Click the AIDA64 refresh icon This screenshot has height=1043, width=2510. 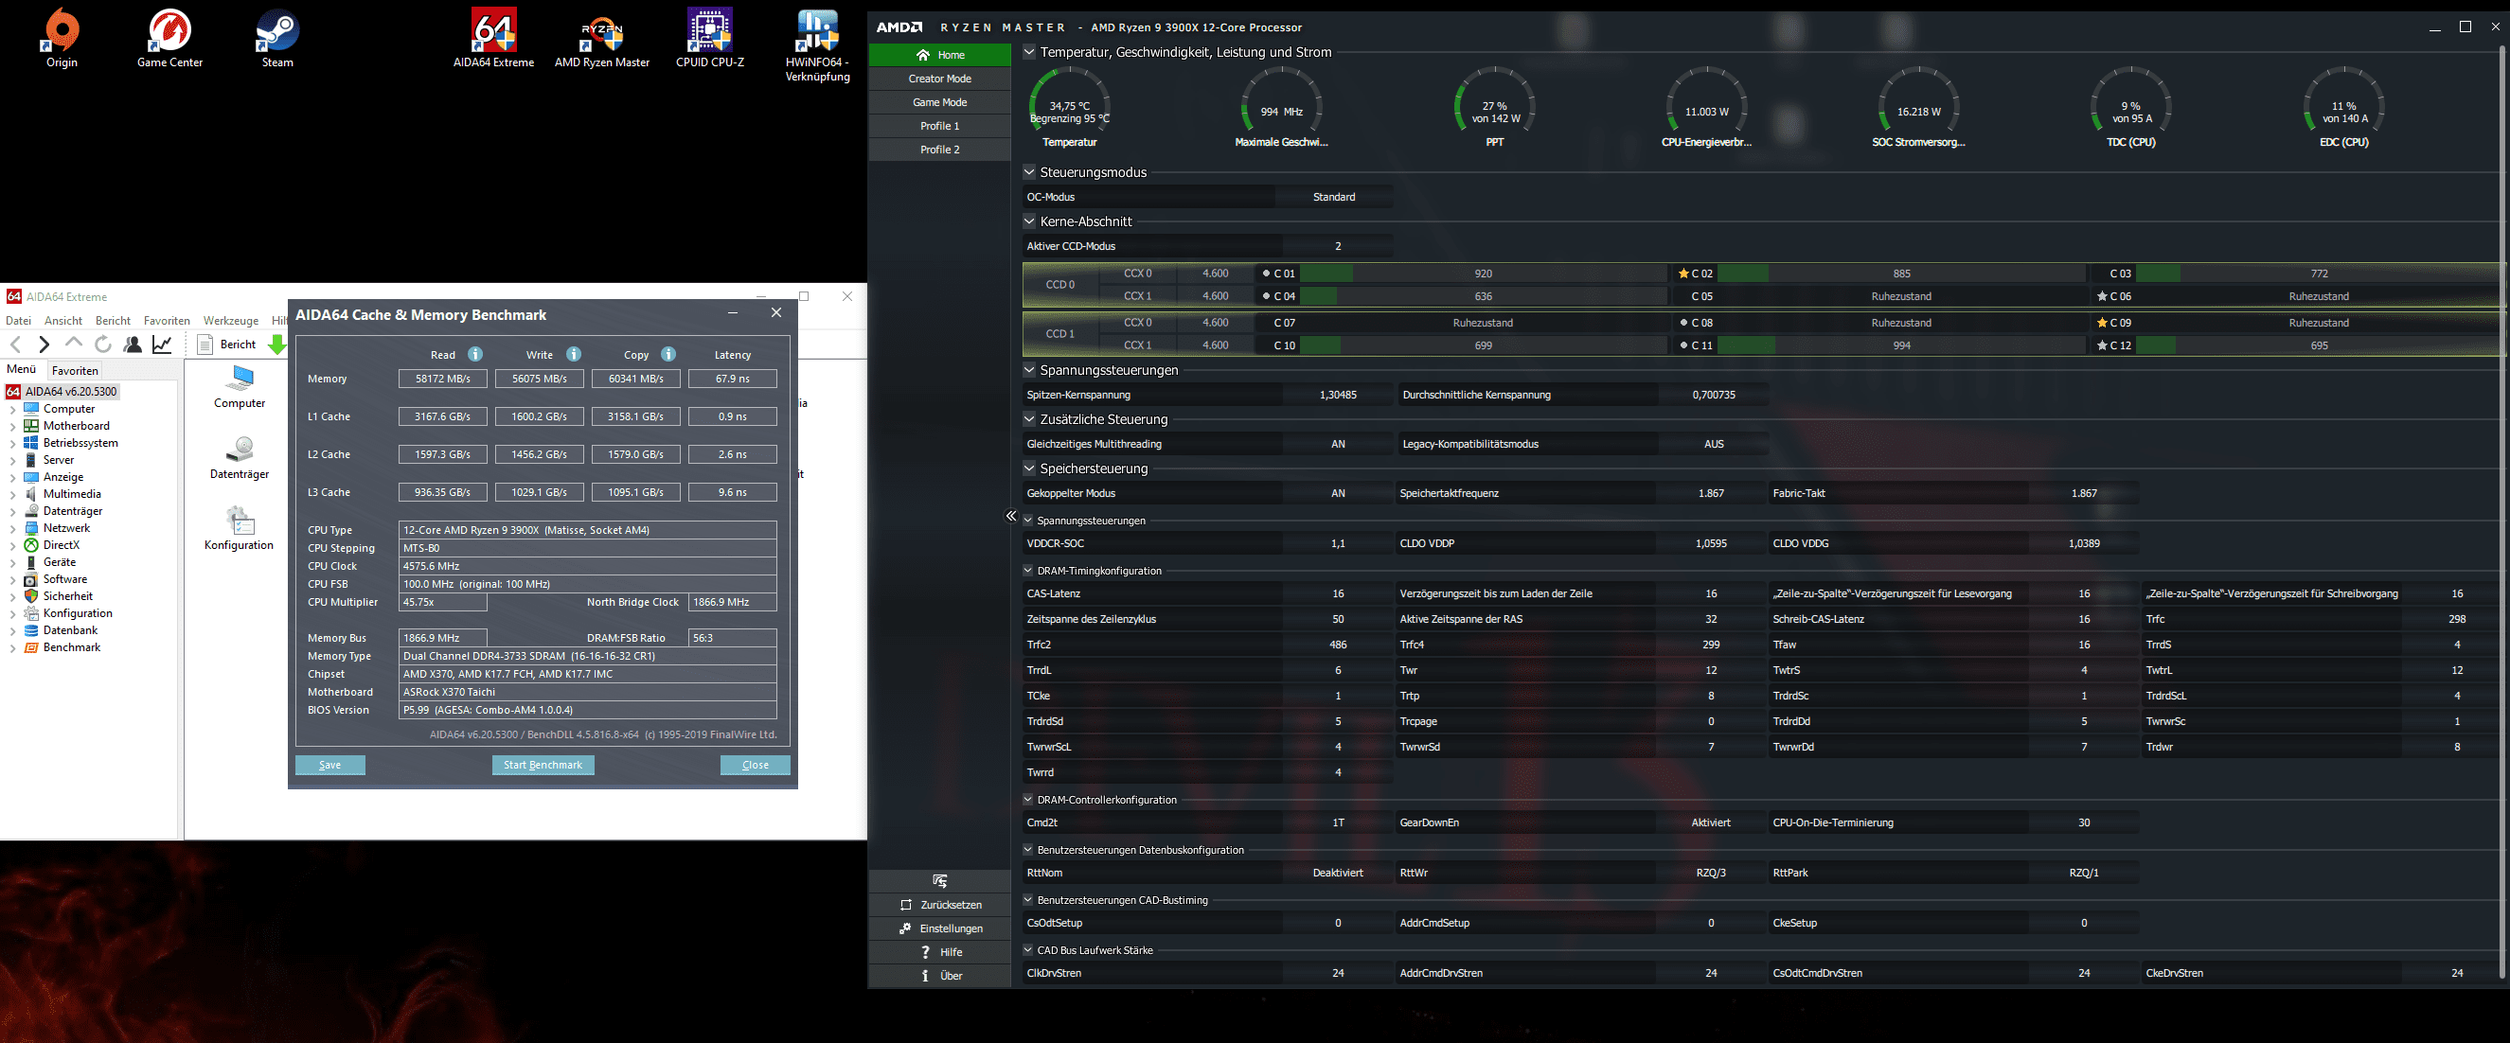point(102,344)
